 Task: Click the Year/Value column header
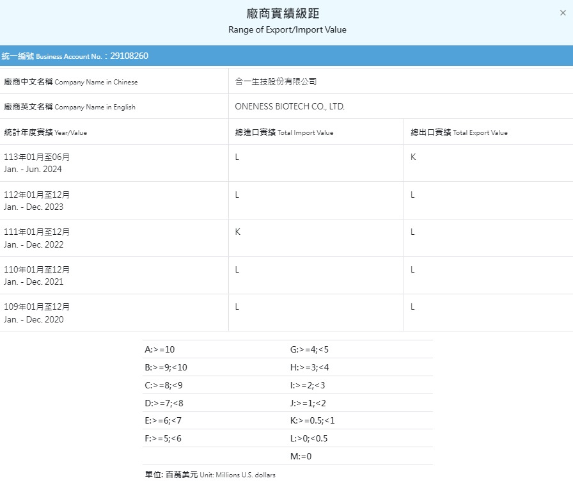[45, 132]
